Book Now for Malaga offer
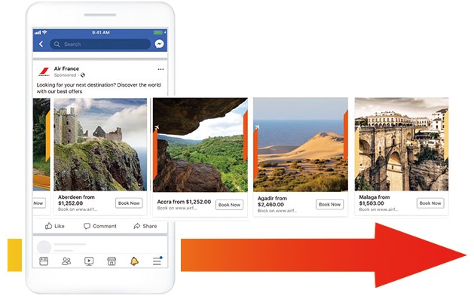The image size is (474, 296). [x=430, y=203]
